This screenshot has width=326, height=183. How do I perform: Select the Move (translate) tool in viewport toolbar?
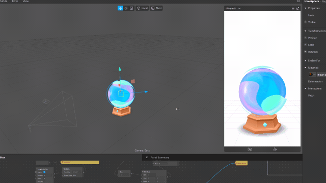(120, 8)
